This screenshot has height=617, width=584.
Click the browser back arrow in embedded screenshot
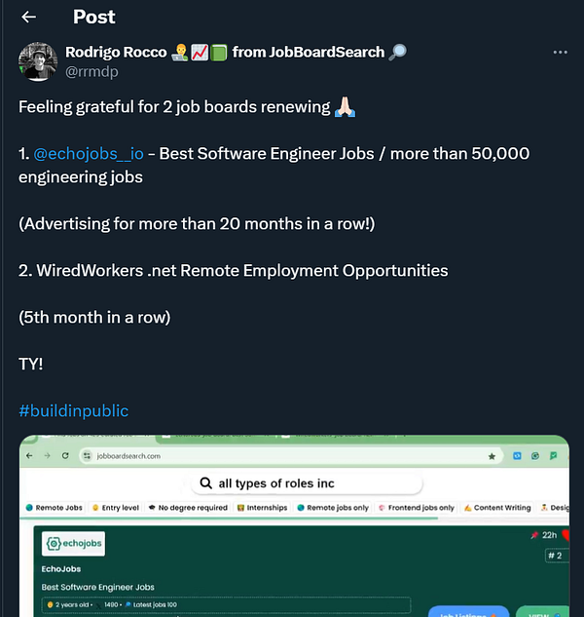(x=30, y=456)
